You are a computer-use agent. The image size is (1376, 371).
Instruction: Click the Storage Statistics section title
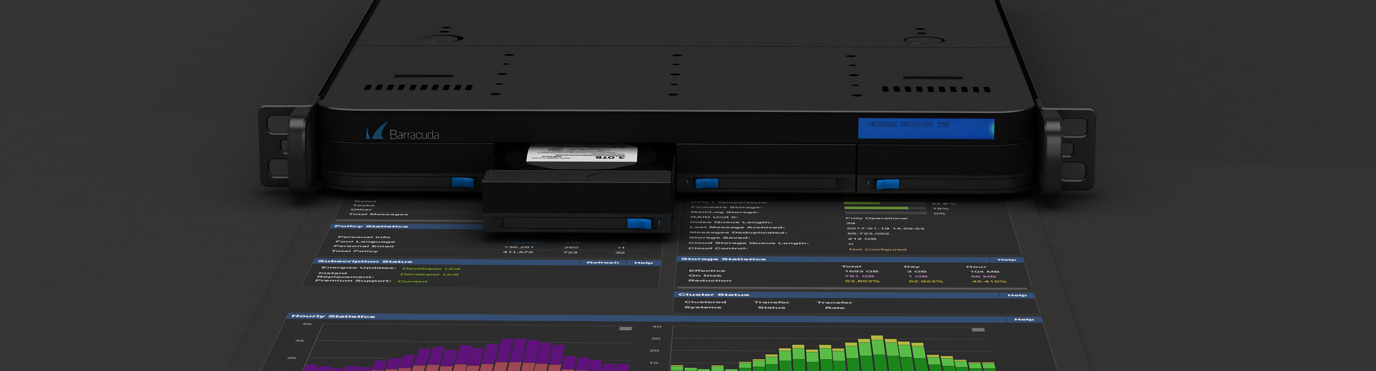pyautogui.click(x=723, y=259)
